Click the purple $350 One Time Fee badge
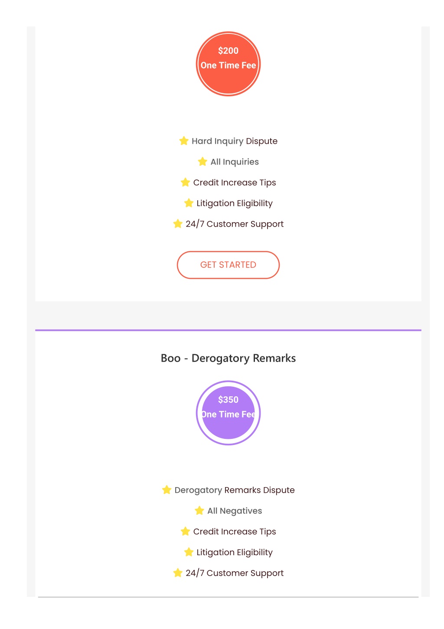This screenshot has height=629, width=444. click(x=228, y=413)
